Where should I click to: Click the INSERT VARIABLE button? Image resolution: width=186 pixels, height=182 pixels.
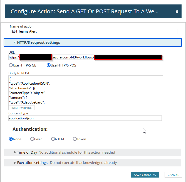tap(21, 108)
